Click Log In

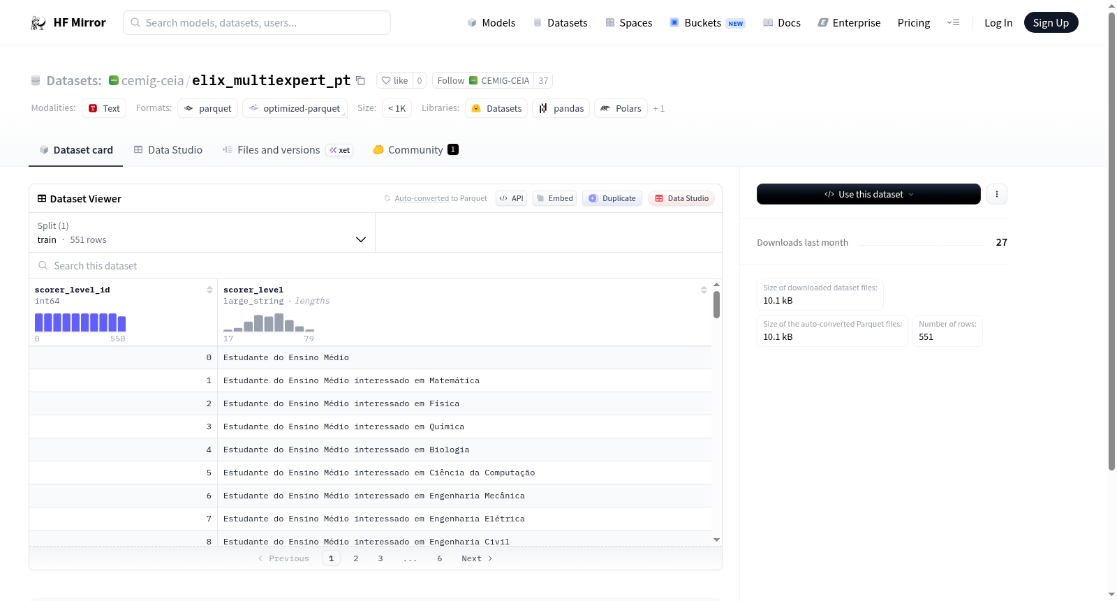tap(998, 23)
